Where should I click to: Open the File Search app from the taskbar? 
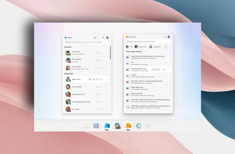(x=128, y=126)
